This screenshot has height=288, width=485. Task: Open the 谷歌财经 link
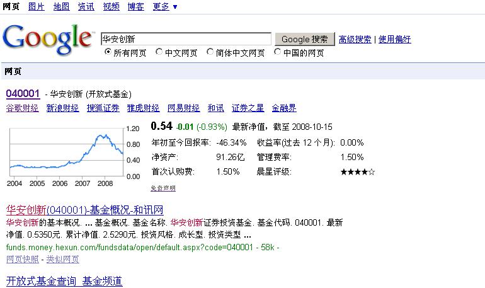pyautogui.click(x=22, y=108)
